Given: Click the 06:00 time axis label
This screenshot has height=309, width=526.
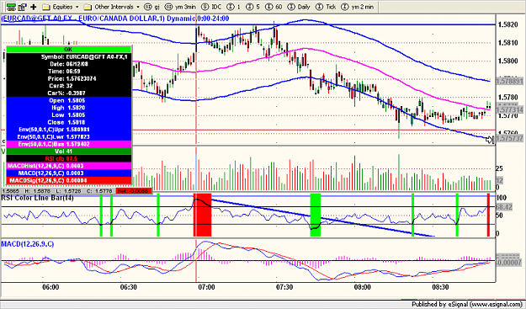Looking at the screenshot, I should 50,287.
